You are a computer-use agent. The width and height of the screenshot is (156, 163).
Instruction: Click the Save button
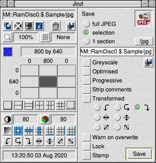(139, 154)
